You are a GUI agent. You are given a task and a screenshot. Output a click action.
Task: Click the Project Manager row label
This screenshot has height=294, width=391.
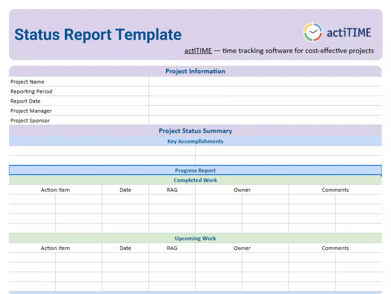click(x=31, y=111)
